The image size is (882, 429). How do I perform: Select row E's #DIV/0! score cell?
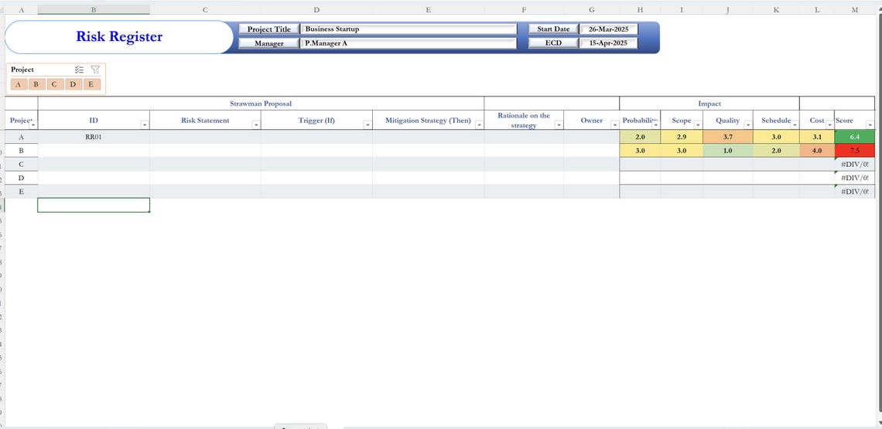pyautogui.click(x=855, y=192)
